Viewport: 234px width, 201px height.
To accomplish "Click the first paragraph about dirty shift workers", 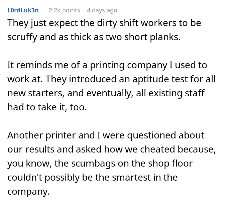I will [104, 30].
